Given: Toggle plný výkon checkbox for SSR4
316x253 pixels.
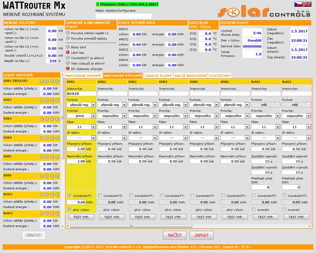Looking at the screenshot, I should (x=162, y=209).
